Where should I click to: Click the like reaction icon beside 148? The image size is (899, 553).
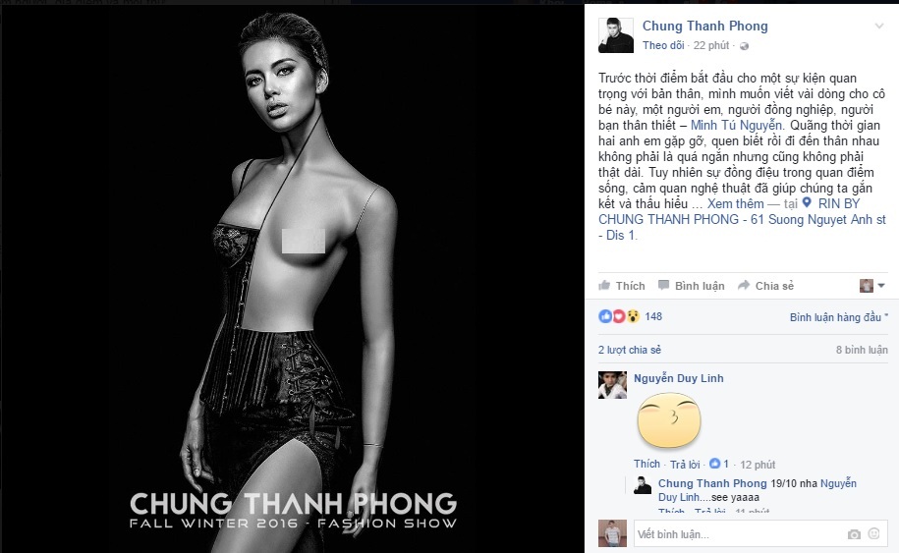(x=605, y=316)
